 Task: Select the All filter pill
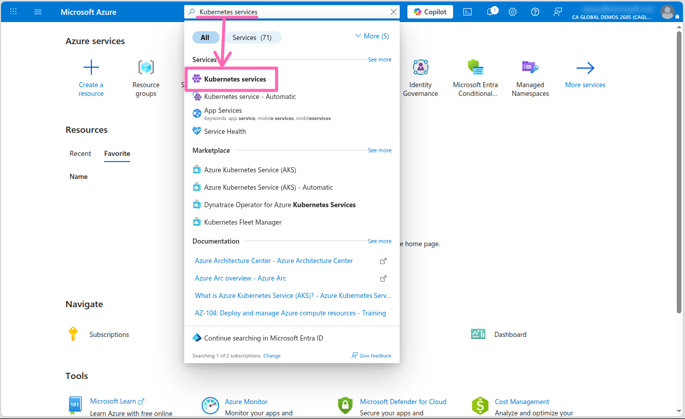tap(205, 37)
